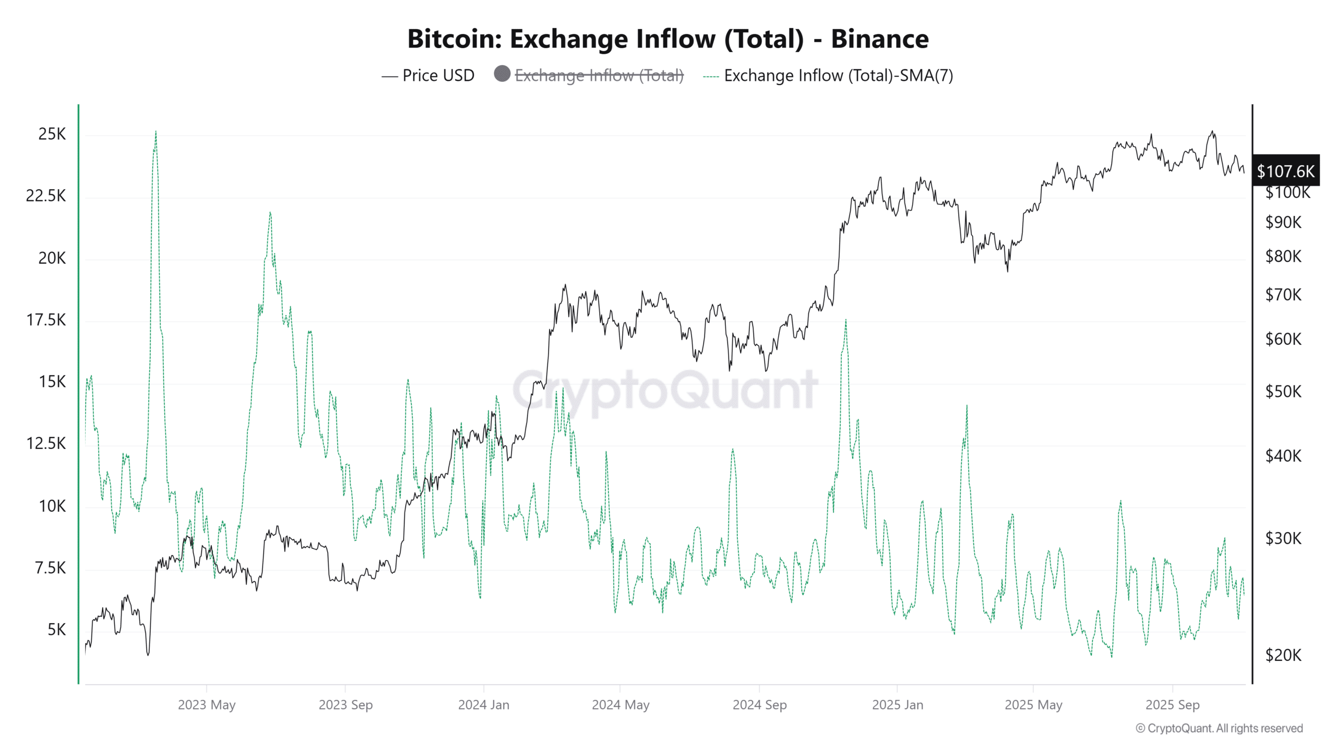The width and height of the screenshot is (1336, 751).
Task: Click the 2025 Sep date label
Action: pos(1172,705)
